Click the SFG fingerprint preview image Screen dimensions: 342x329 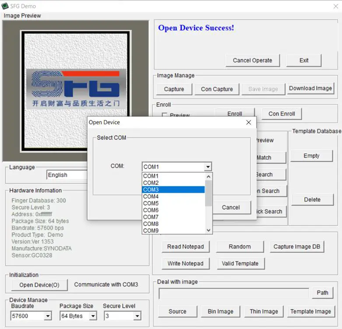(76, 91)
